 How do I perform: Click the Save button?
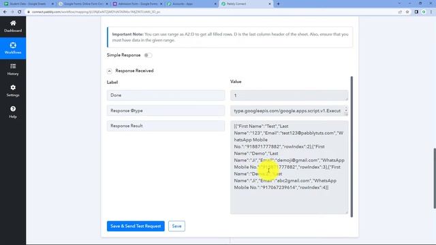click(x=176, y=226)
